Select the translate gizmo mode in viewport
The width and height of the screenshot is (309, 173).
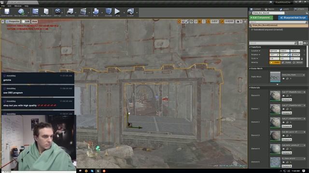click(x=179, y=22)
